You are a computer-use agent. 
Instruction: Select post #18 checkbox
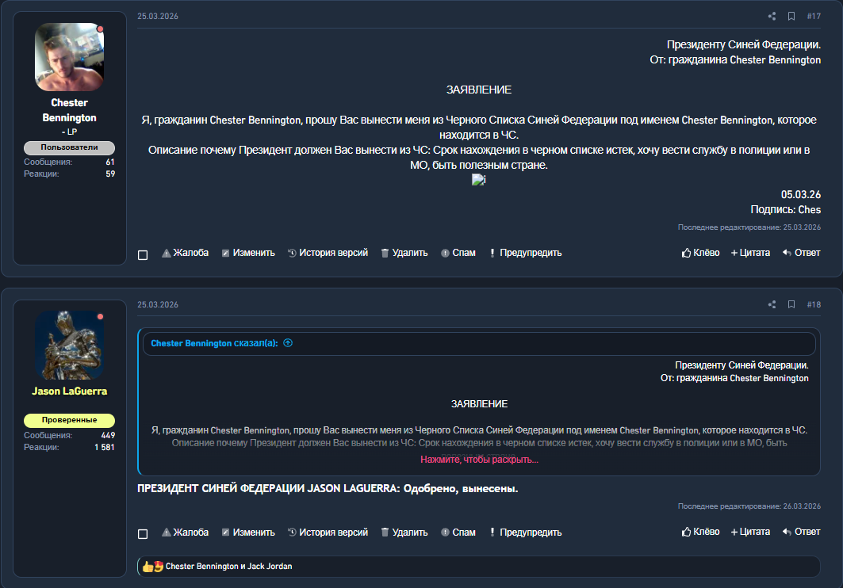pyautogui.click(x=143, y=534)
